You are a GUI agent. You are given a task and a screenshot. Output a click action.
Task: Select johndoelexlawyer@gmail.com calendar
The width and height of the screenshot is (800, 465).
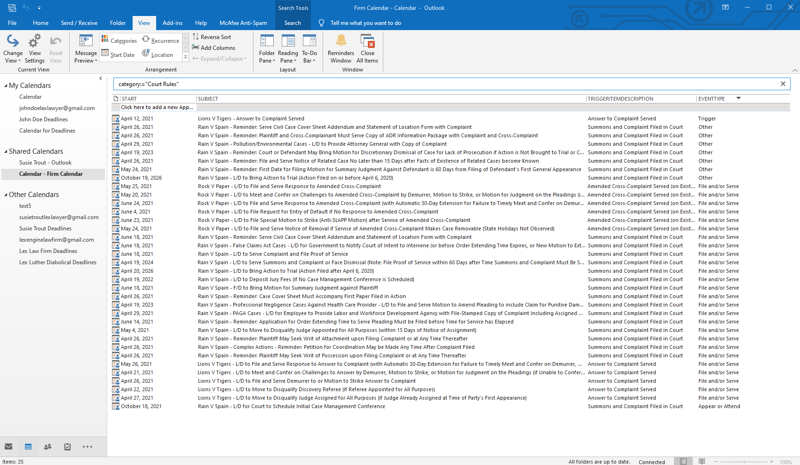(x=57, y=108)
